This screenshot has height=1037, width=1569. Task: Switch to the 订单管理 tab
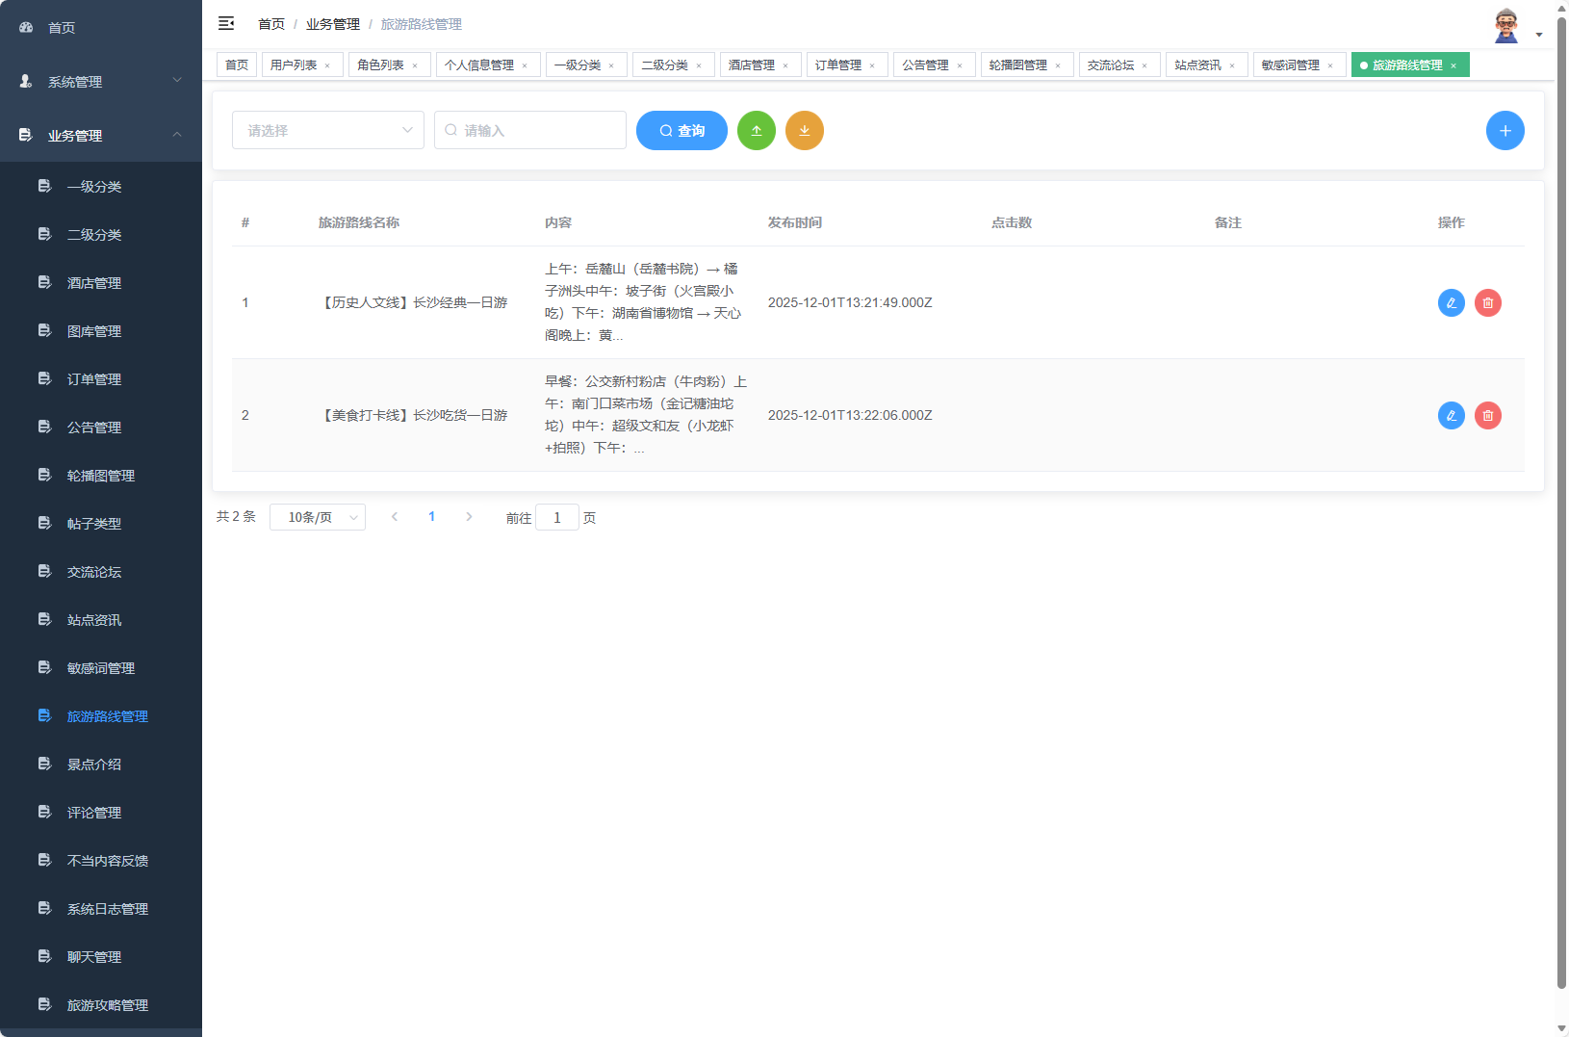(839, 65)
